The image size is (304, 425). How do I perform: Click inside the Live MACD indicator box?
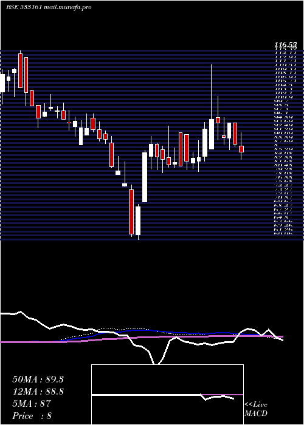tap(167, 395)
